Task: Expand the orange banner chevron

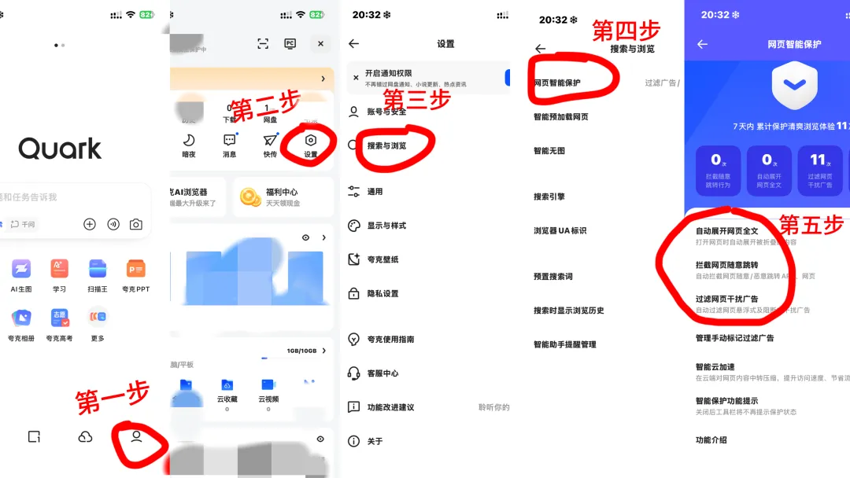Action: [323, 79]
